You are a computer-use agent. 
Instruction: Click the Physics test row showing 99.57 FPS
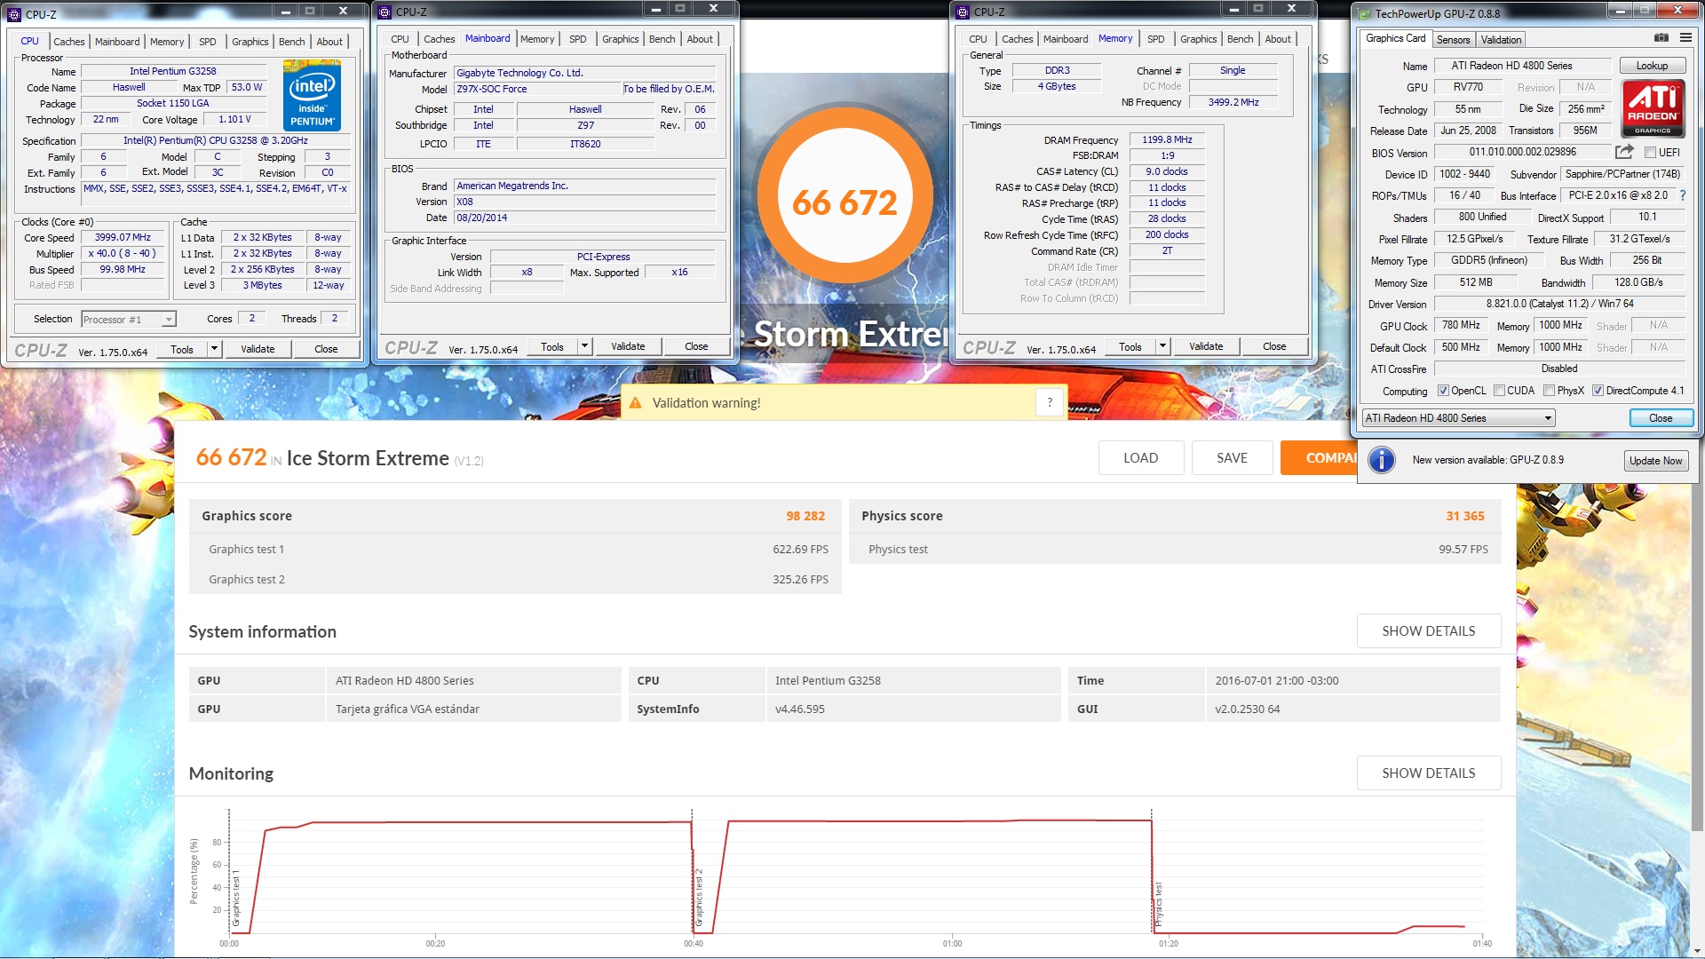pyautogui.click(x=1175, y=550)
